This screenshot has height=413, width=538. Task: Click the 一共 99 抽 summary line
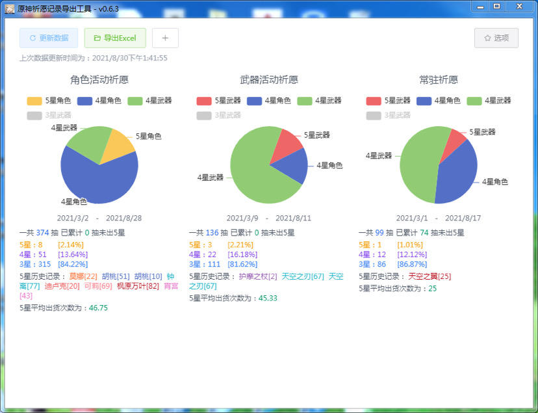[411, 233]
